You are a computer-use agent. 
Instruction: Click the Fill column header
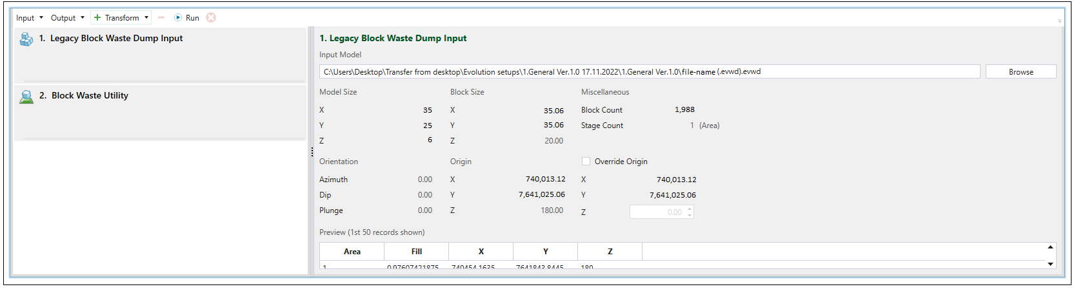click(x=417, y=252)
